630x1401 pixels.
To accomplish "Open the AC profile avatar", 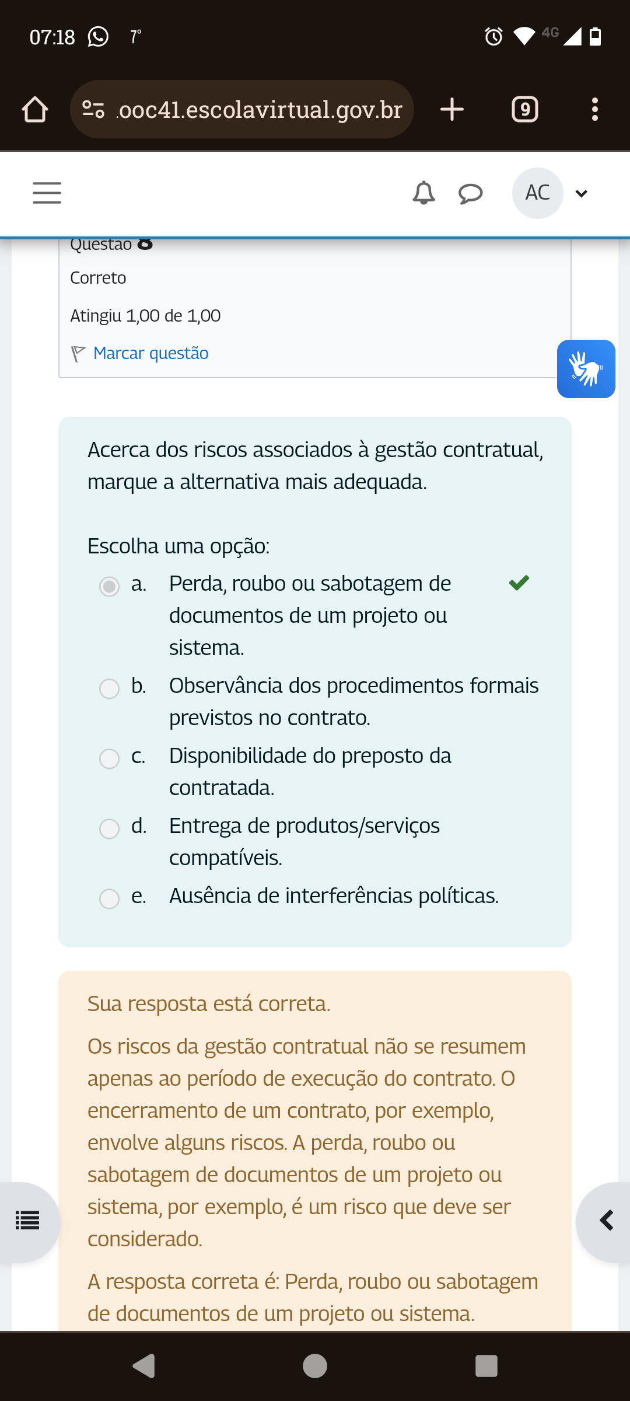I will [537, 193].
